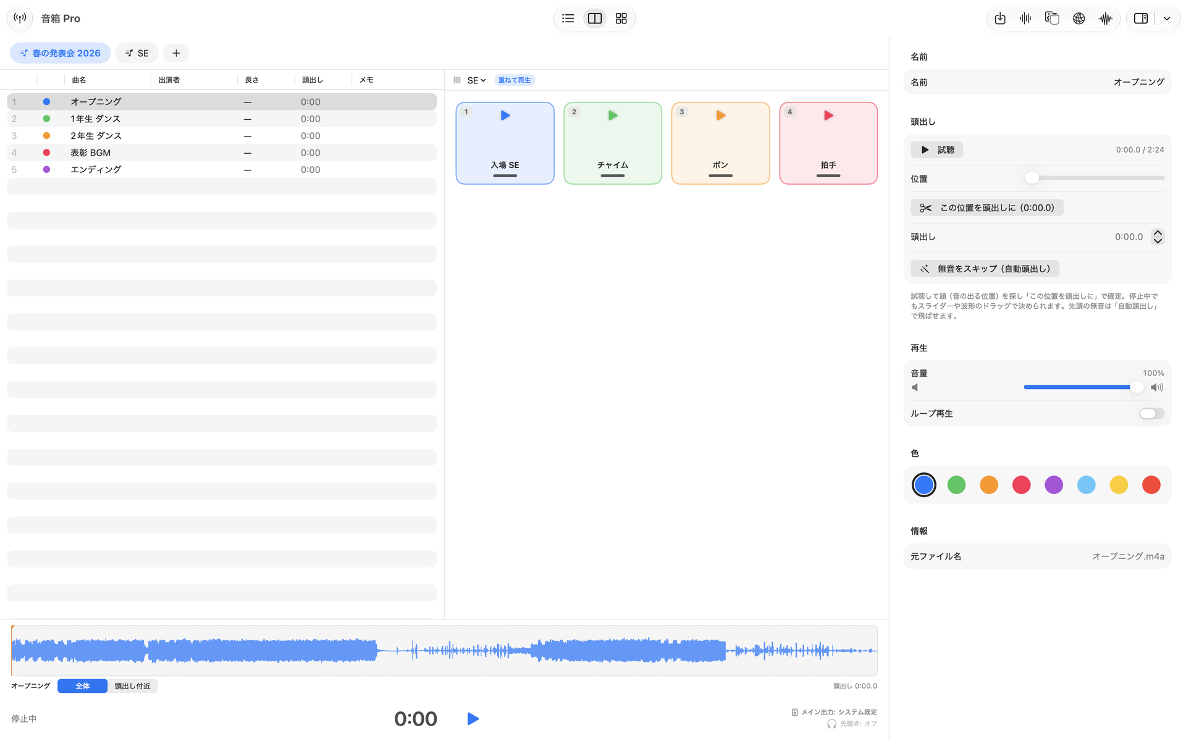
Task: Select the 表彰 BGM track row
Action: point(222,153)
